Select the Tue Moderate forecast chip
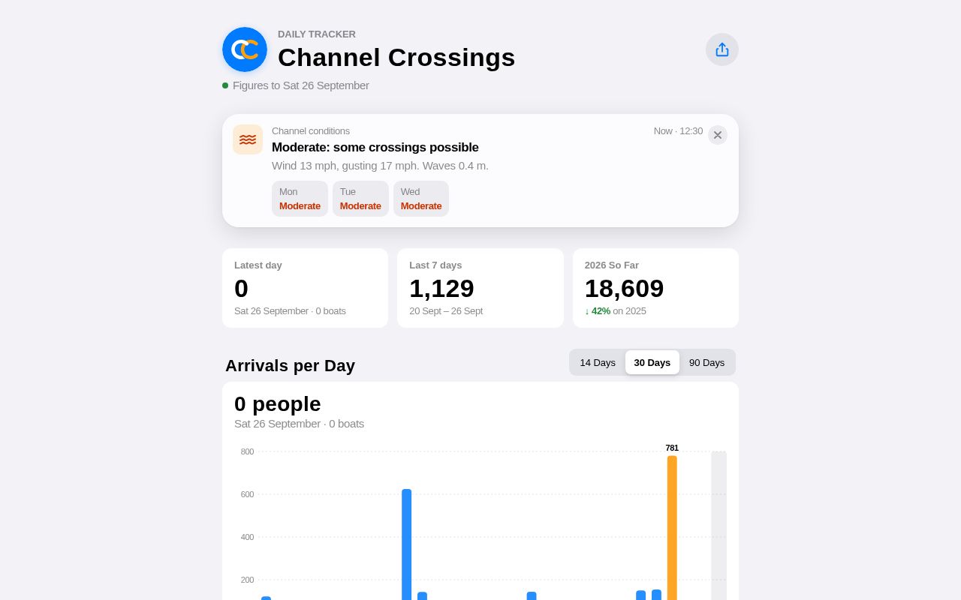The width and height of the screenshot is (961, 600). (x=360, y=199)
